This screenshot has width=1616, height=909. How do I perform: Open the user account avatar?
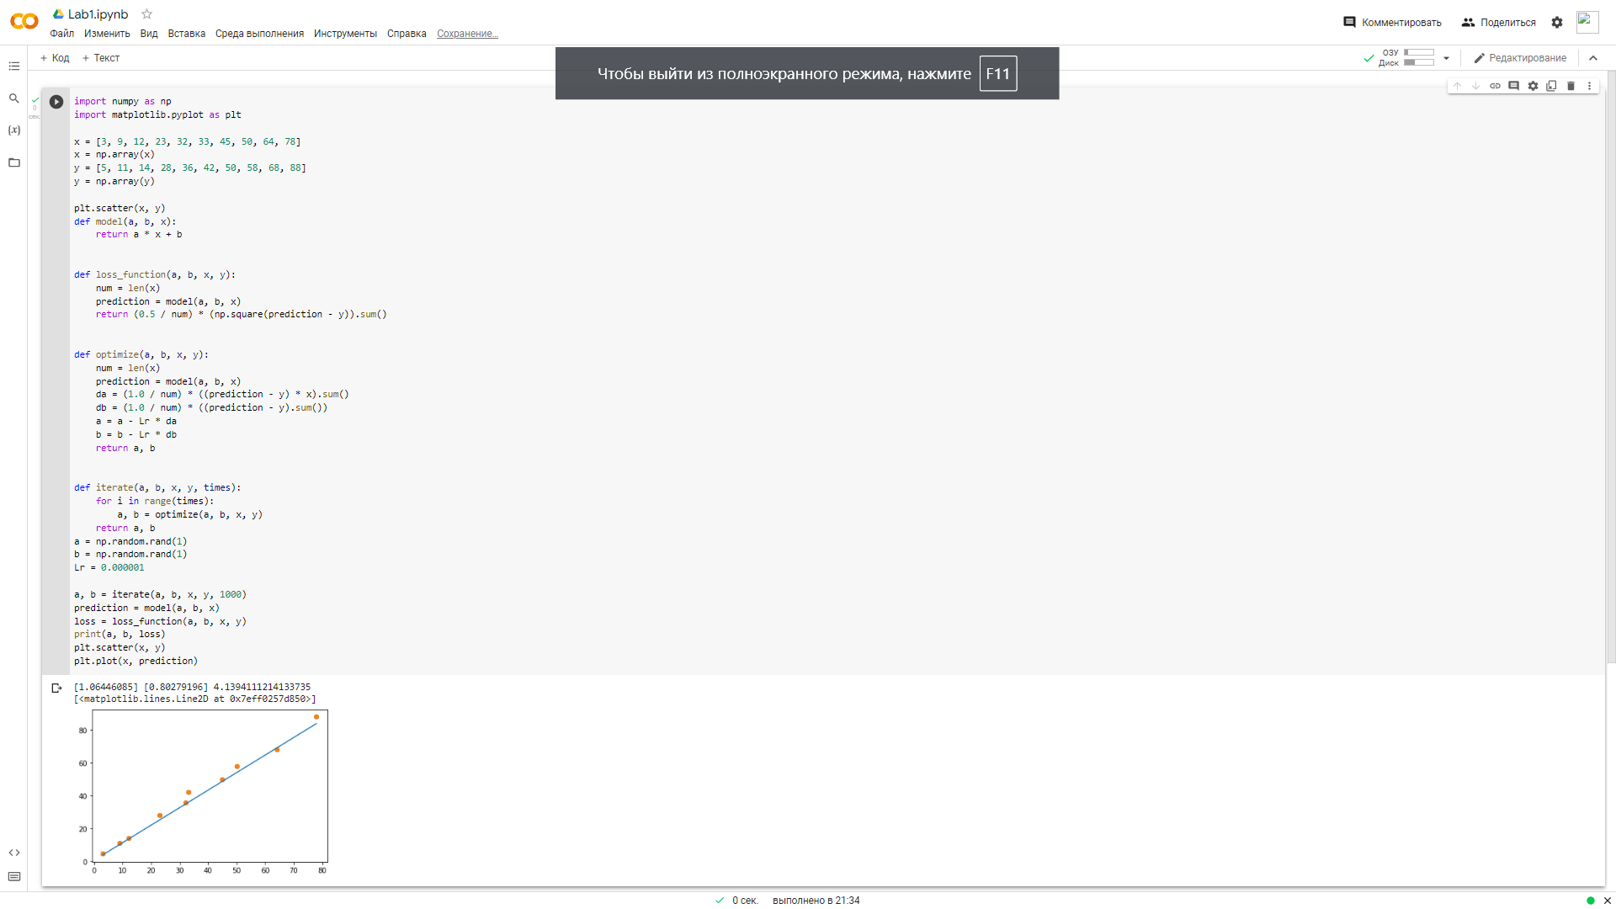point(1587,22)
